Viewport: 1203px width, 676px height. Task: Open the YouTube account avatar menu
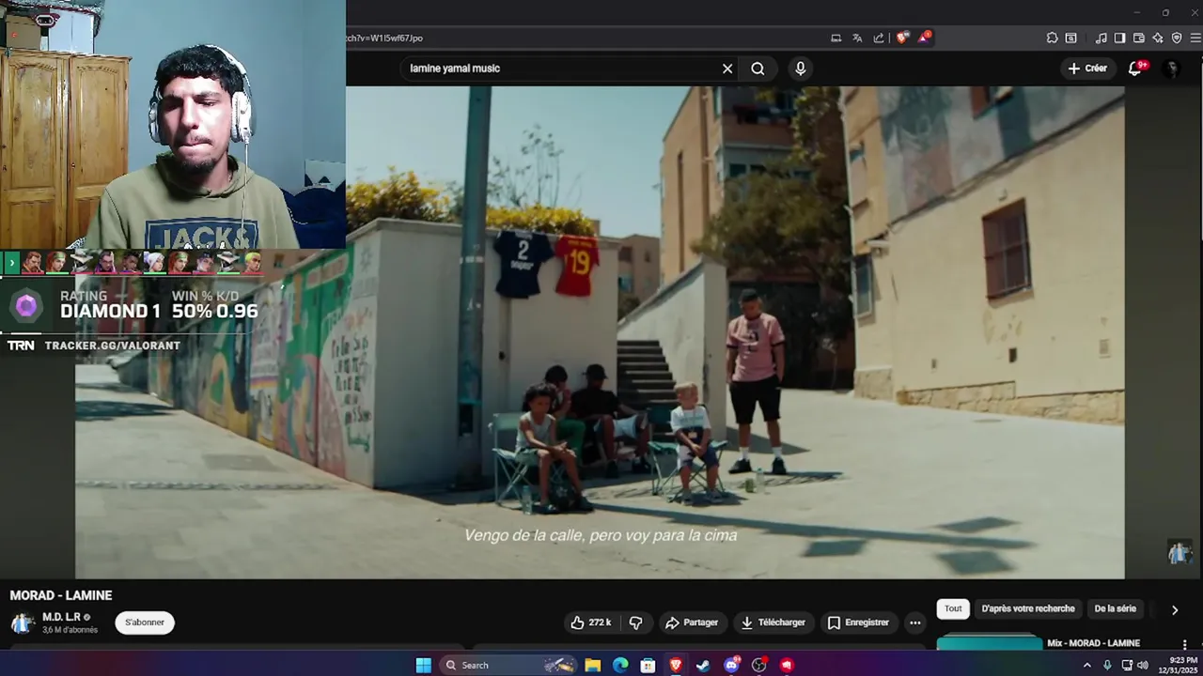tap(1171, 69)
